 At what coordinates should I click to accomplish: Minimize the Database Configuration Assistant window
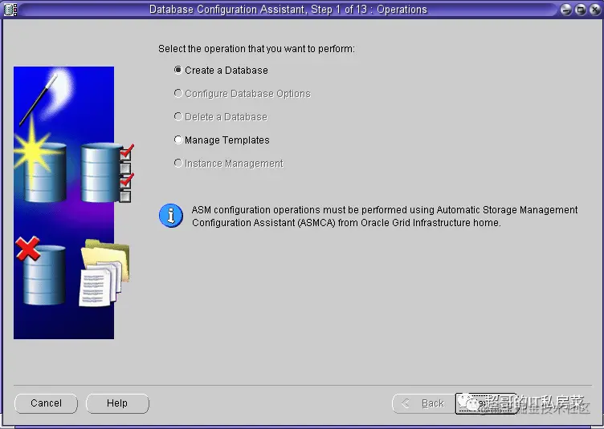pyautogui.click(x=566, y=10)
